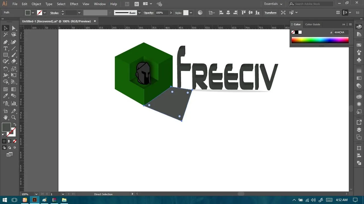The height and width of the screenshot is (204, 364).
Task: Open the zoom level dropdown showing 100%
Action: 36,194
